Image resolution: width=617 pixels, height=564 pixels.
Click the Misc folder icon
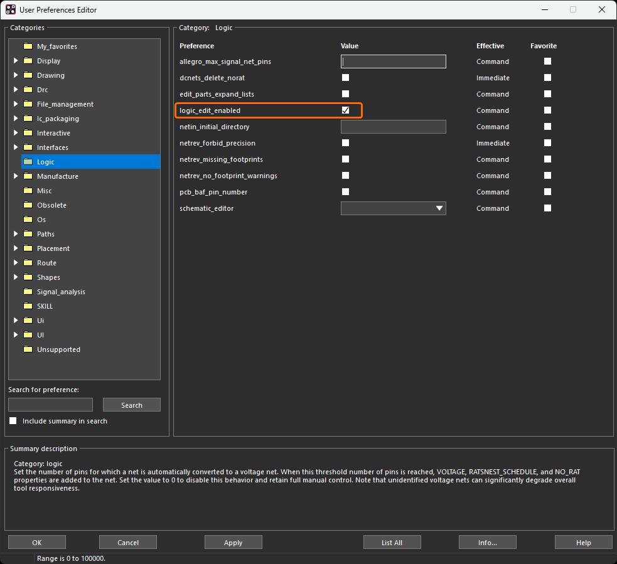pos(28,191)
